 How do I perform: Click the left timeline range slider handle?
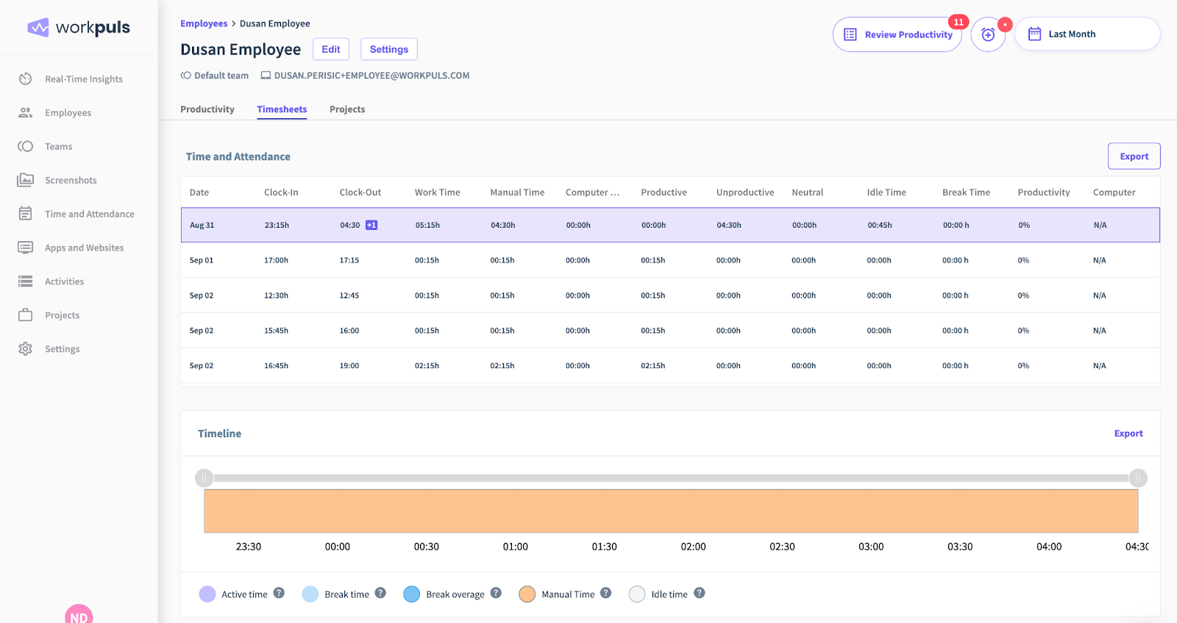(205, 478)
